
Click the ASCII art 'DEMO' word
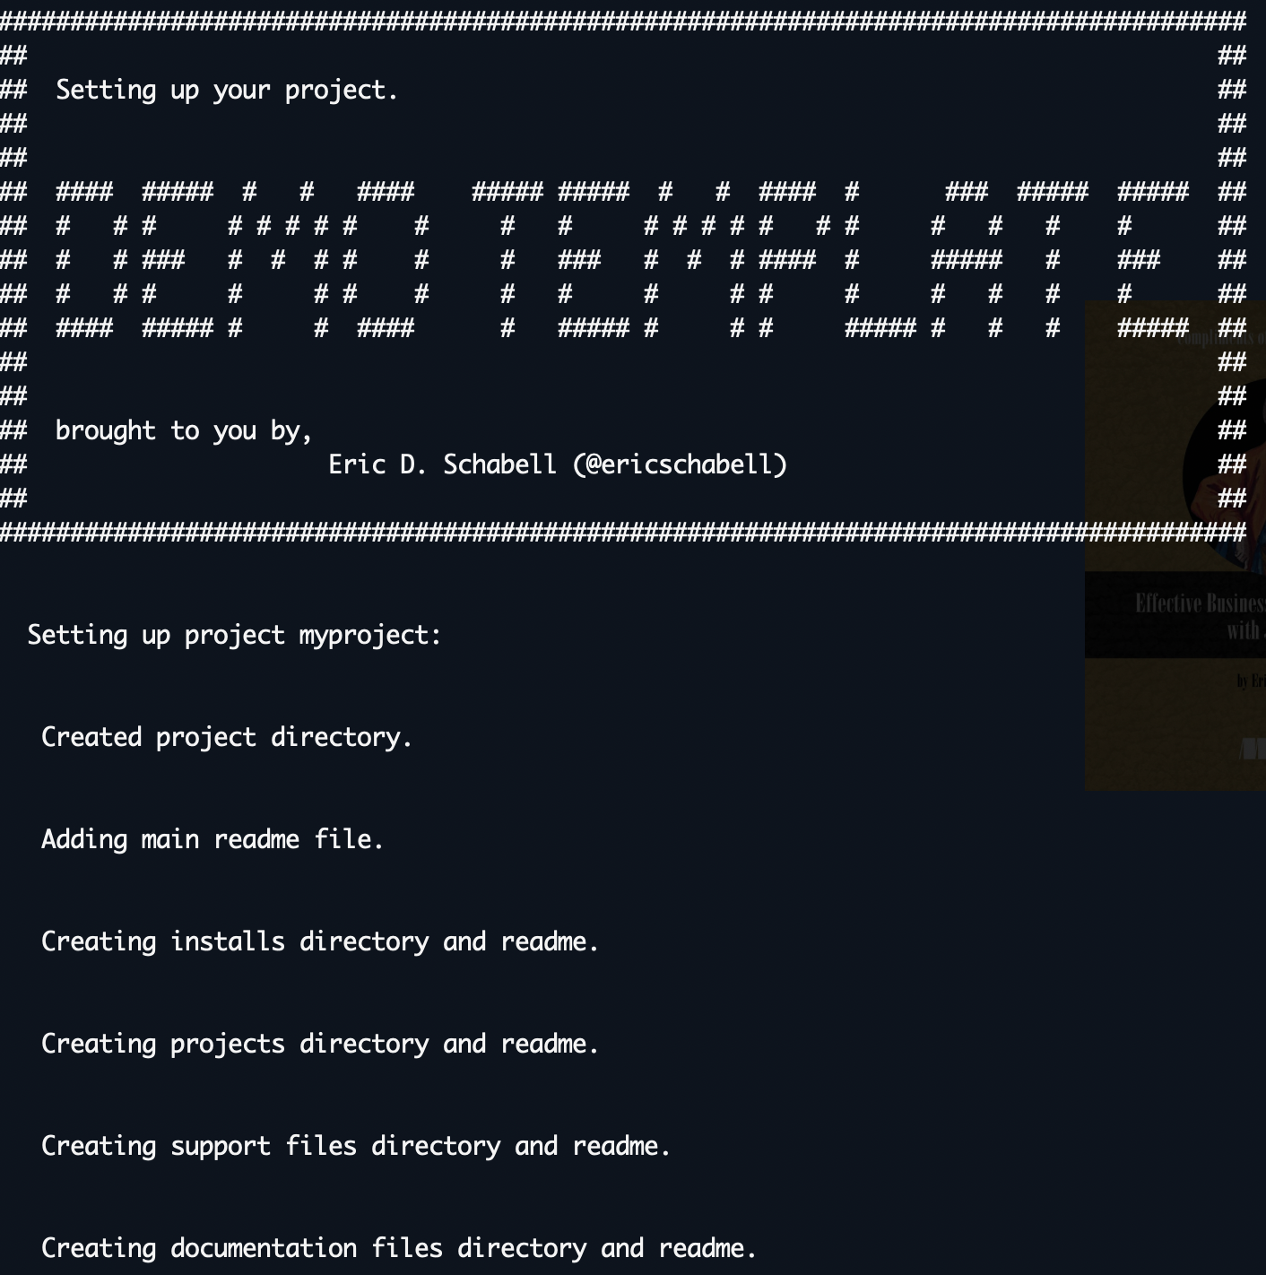[x=235, y=260]
